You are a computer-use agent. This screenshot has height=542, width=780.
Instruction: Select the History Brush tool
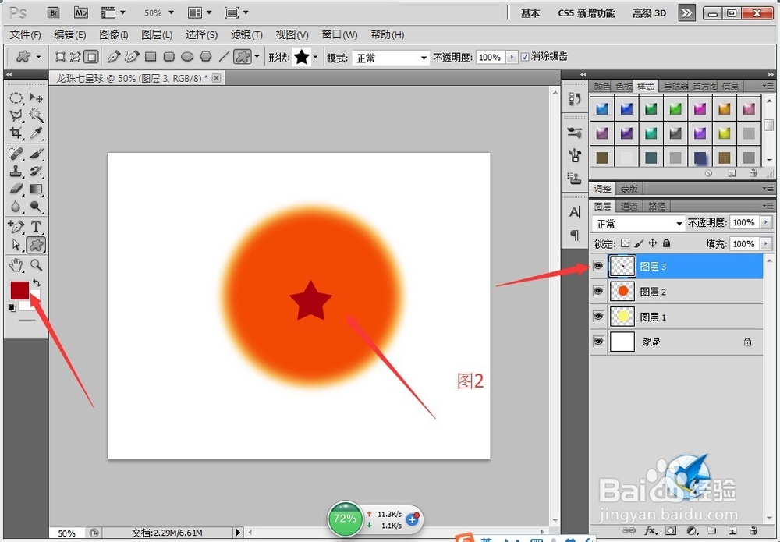pyautogui.click(x=36, y=171)
